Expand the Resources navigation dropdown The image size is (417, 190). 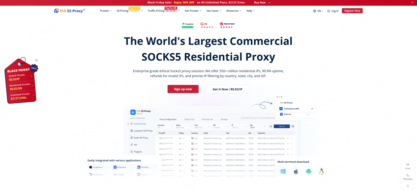point(233,11)
